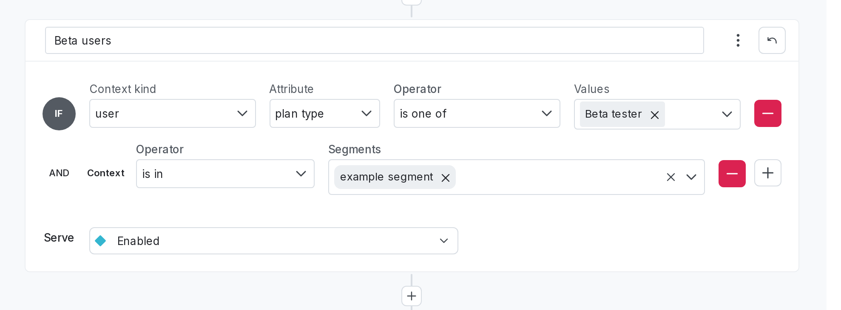Viewport: 841px width, 310px height.
Task: Expand the Values dropdown chevron
Action: pyautogui.click(x=727, y=114)
